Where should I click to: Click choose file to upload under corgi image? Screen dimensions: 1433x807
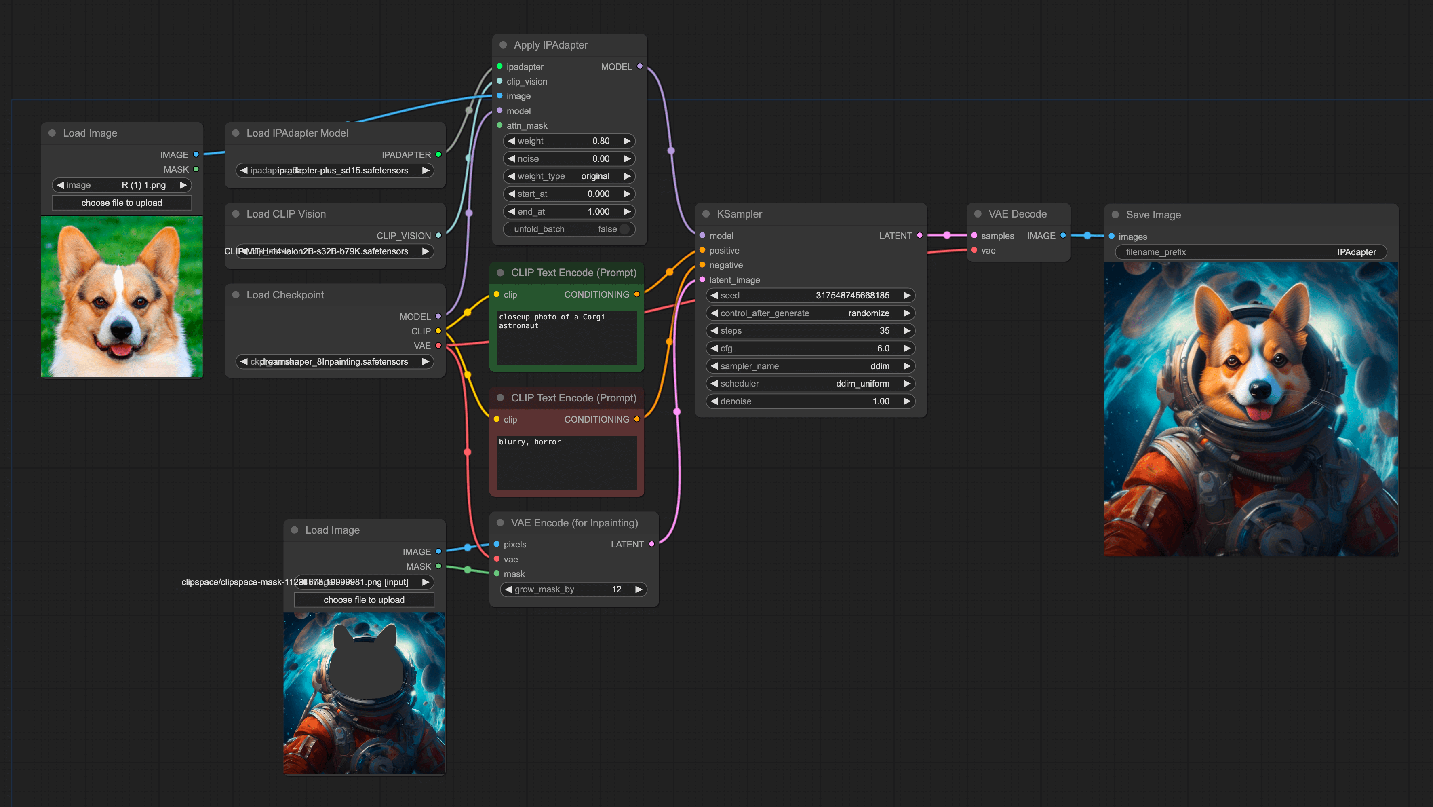[x=122, y=203]
